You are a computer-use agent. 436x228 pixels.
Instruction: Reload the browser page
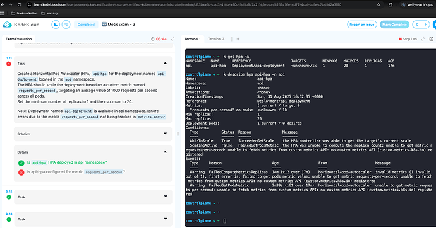click(x=19, y=4)
